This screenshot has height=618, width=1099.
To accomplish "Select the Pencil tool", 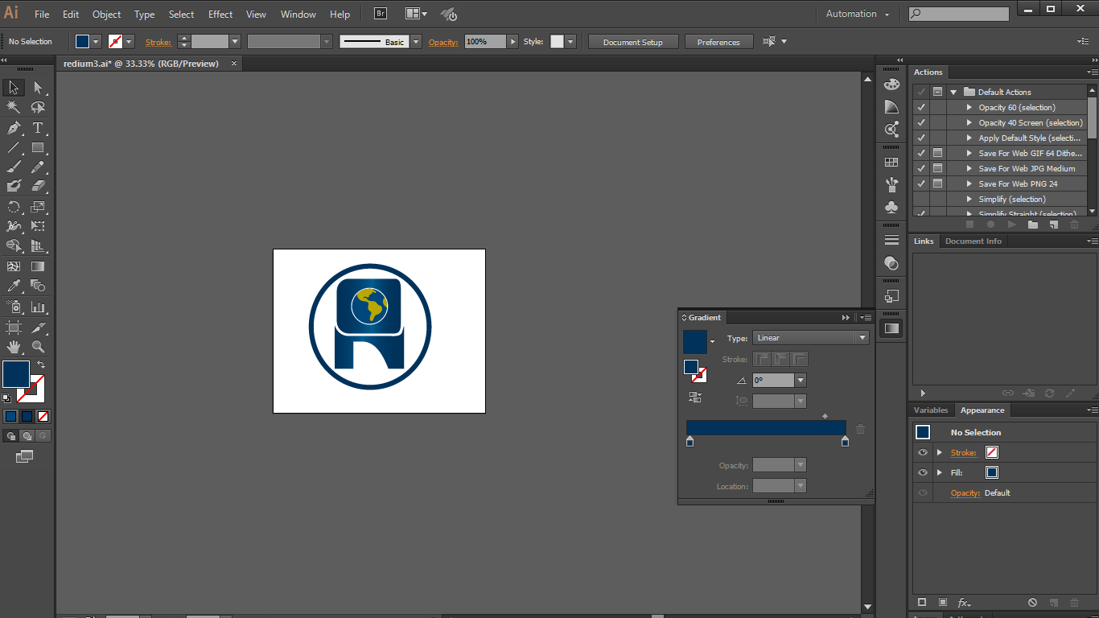I will (38, 167).
